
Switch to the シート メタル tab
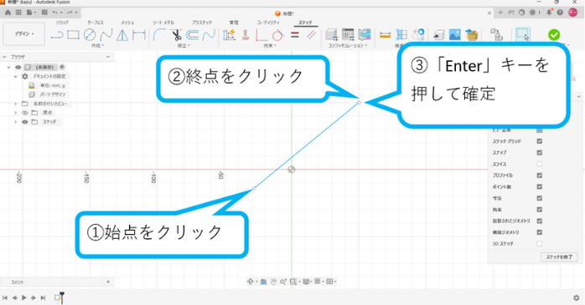163,23
